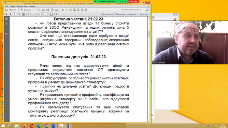Click scrollbar down arrow in Acrobat

point(149,121)
